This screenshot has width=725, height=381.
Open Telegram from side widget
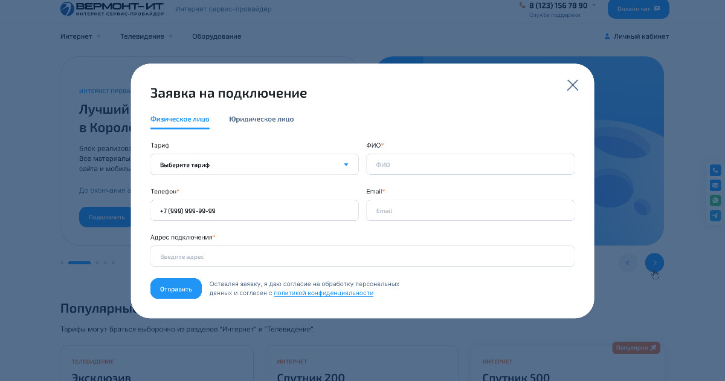click(715, 215)
